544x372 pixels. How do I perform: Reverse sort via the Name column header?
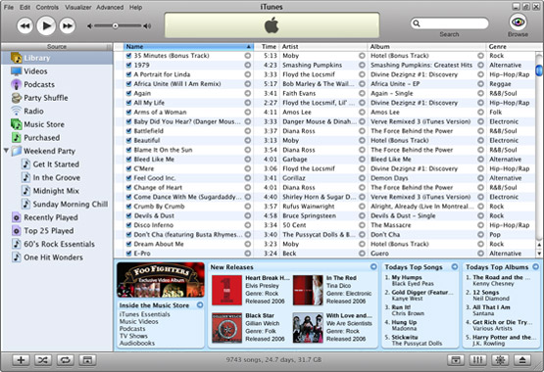coord(188,46)
